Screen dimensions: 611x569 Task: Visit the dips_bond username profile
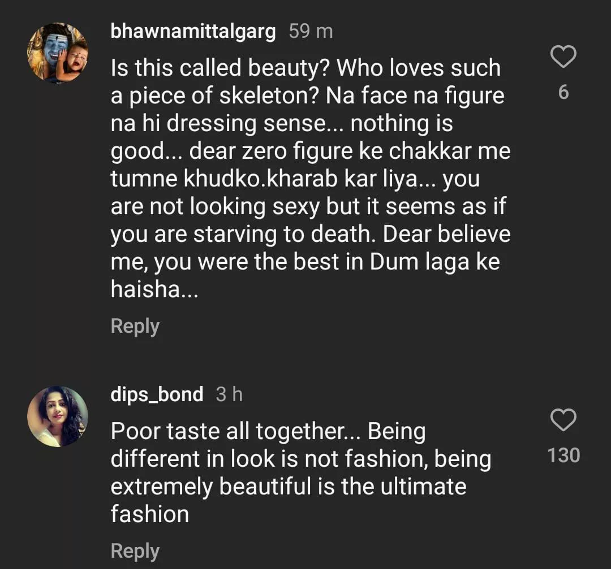(157, 394)
